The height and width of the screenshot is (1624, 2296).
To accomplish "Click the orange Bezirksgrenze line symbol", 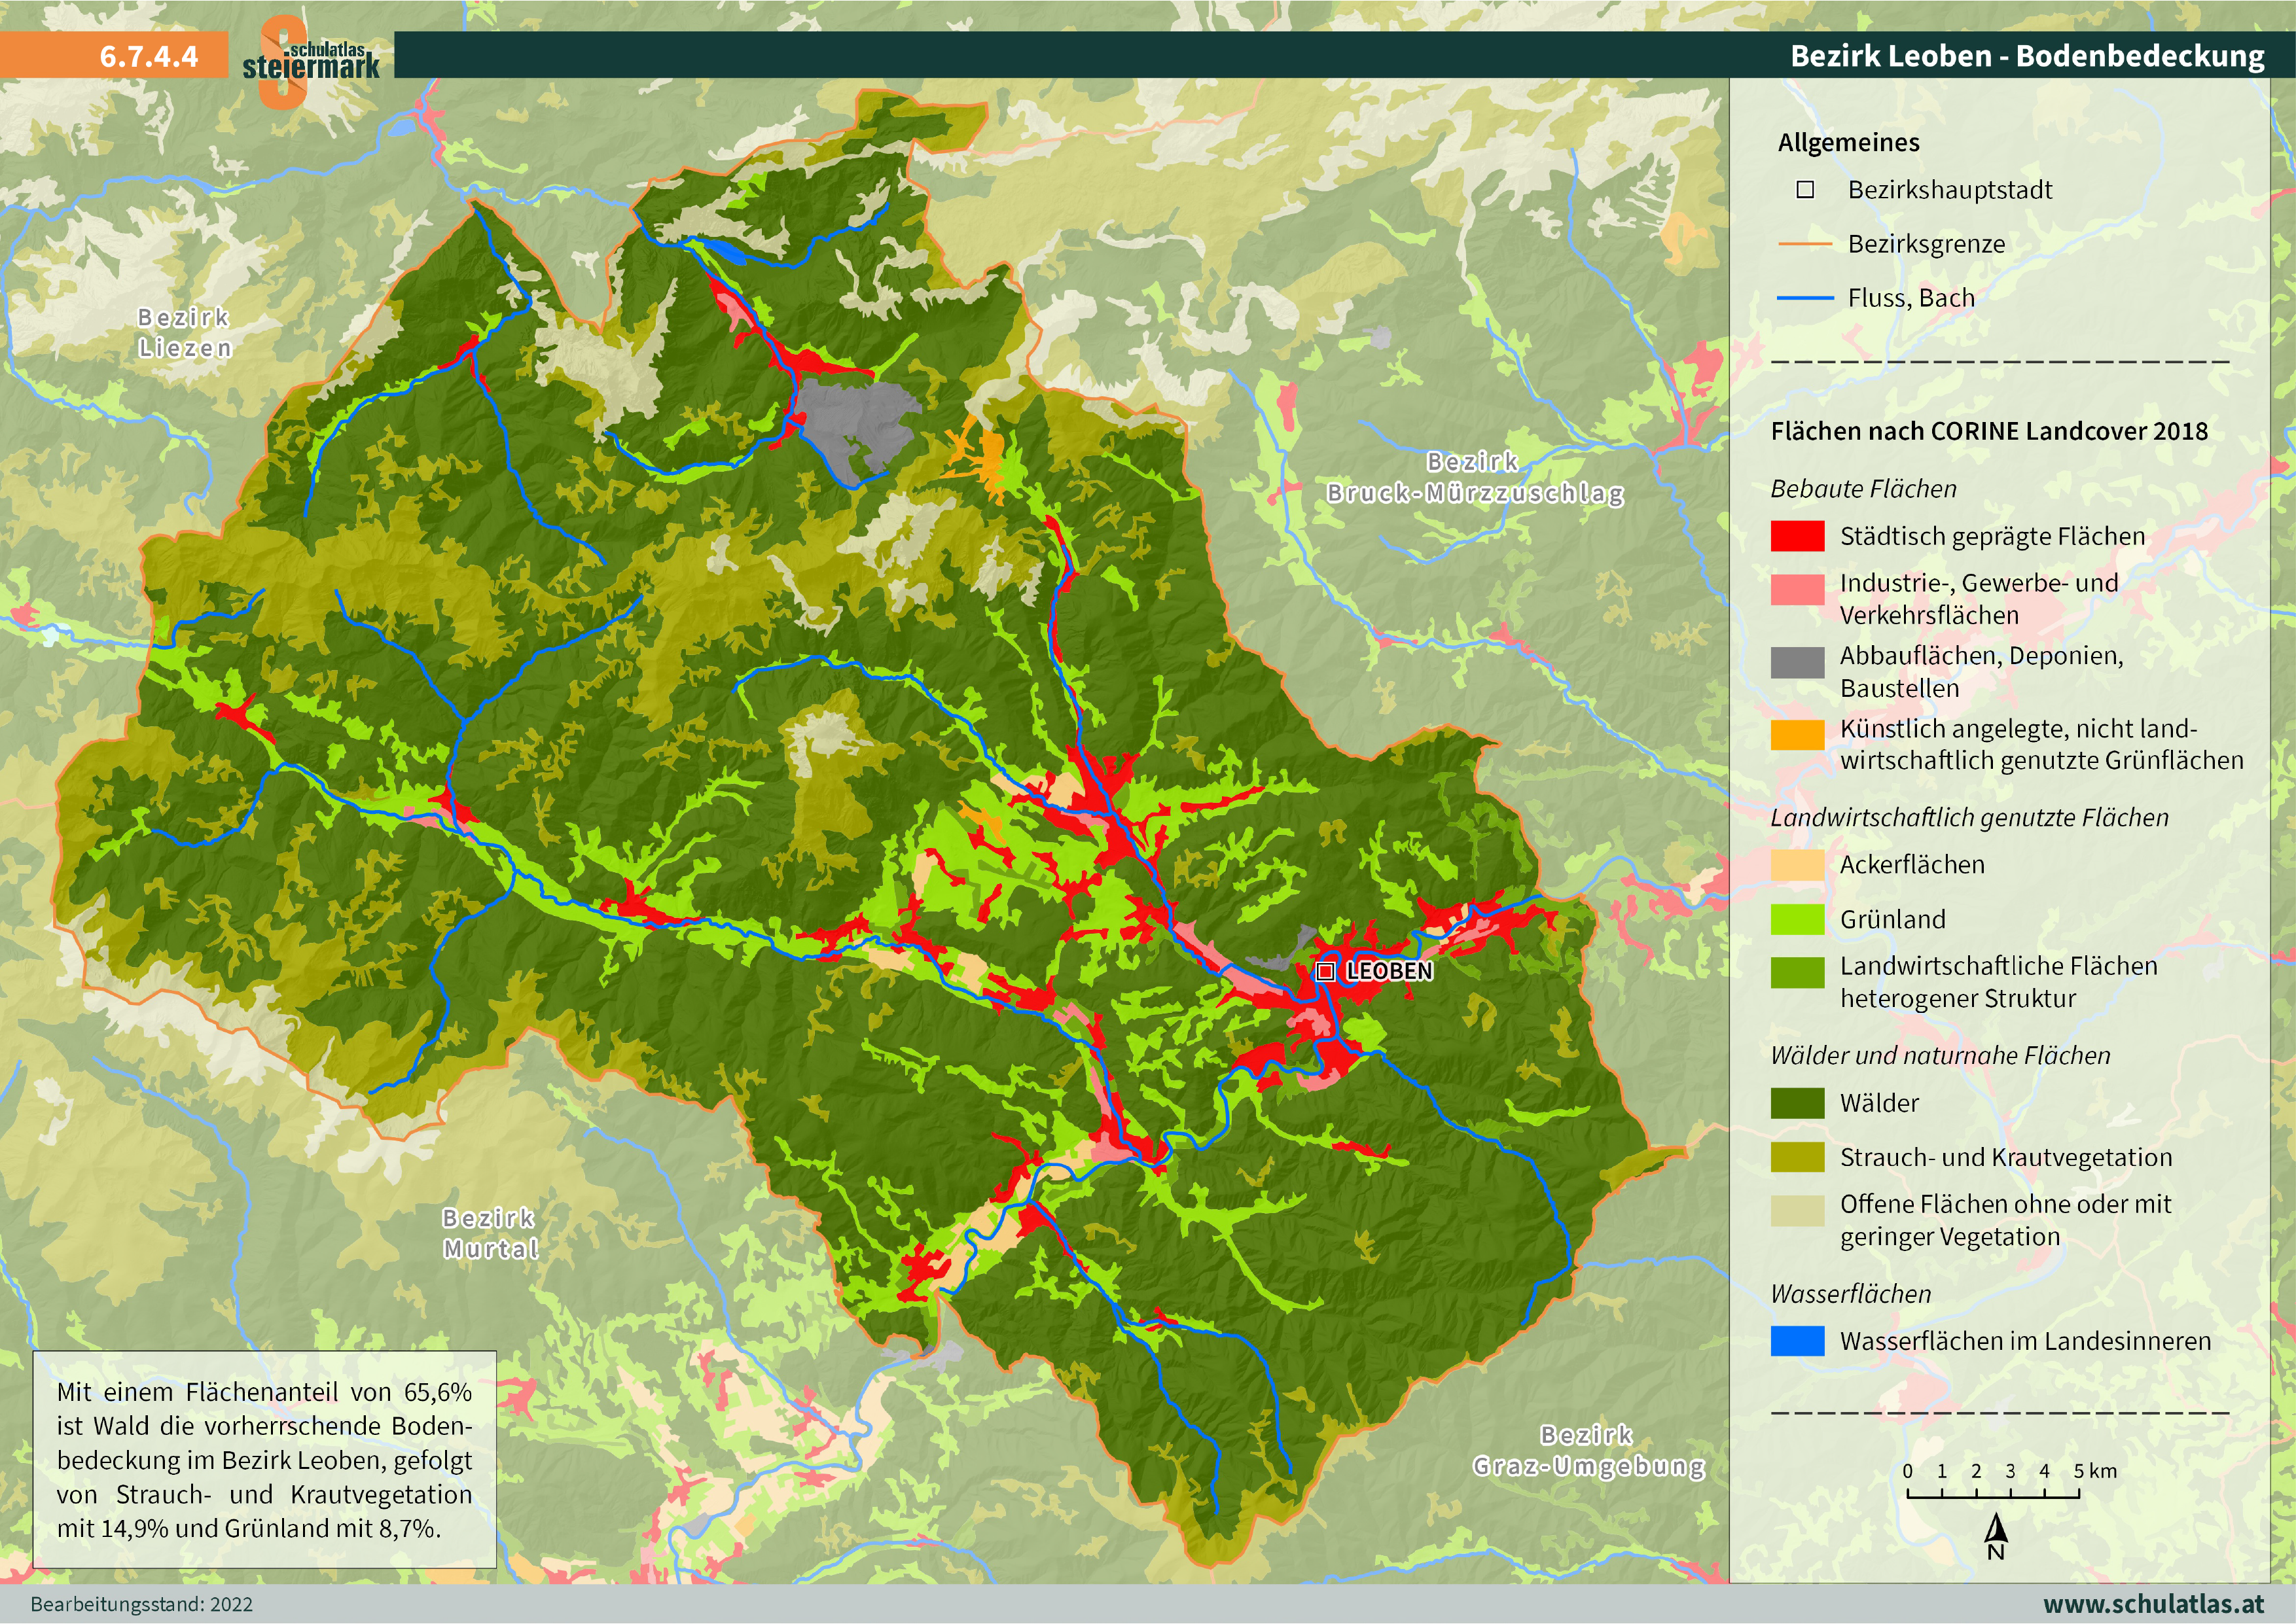I will pos(1804,244).
